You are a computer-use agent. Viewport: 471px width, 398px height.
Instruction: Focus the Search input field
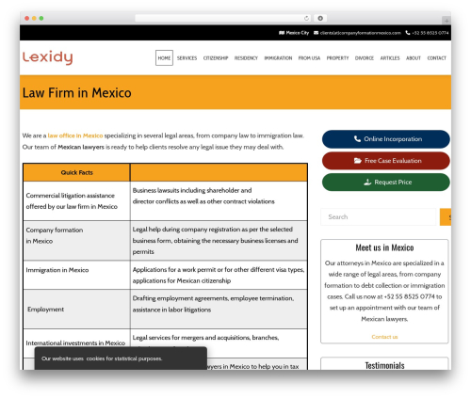click(379, 217)
